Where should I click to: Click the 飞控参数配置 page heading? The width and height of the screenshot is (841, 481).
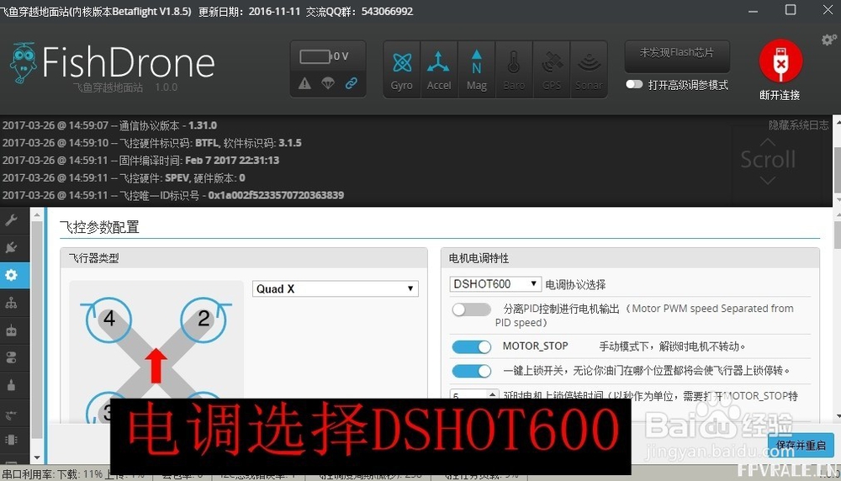[99, 227]
